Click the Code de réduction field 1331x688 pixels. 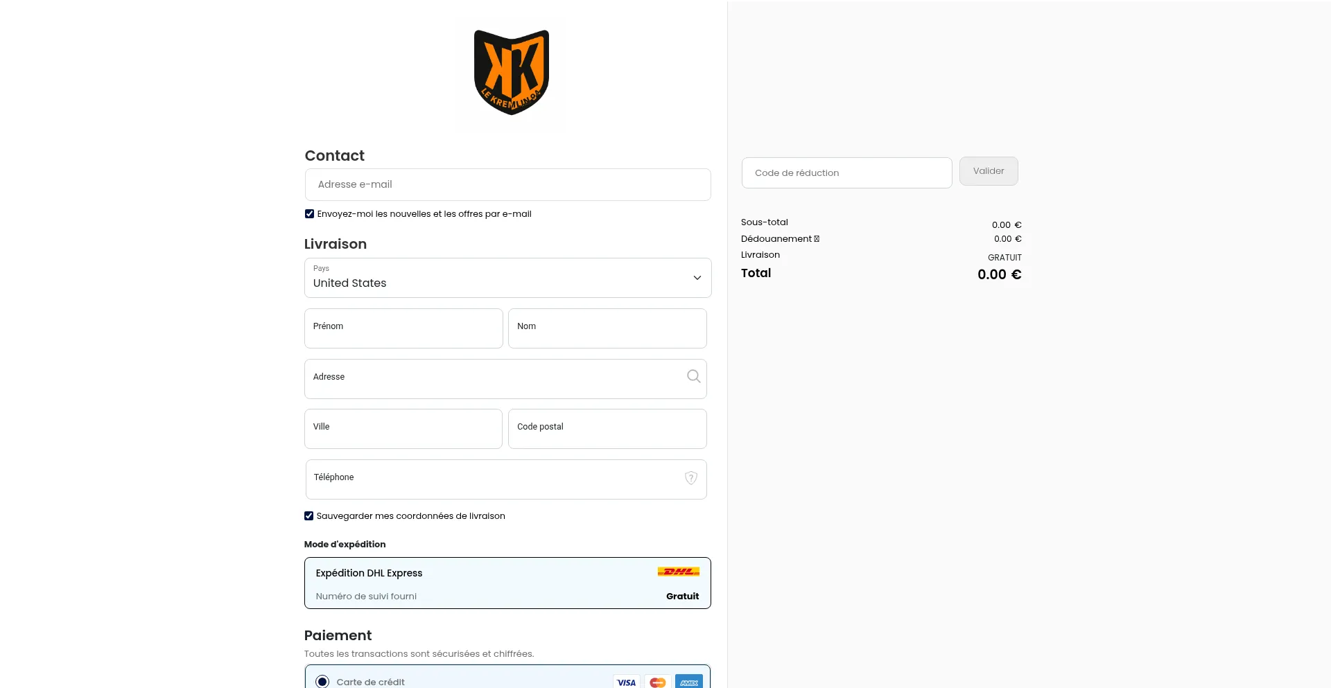coord(846,173)
